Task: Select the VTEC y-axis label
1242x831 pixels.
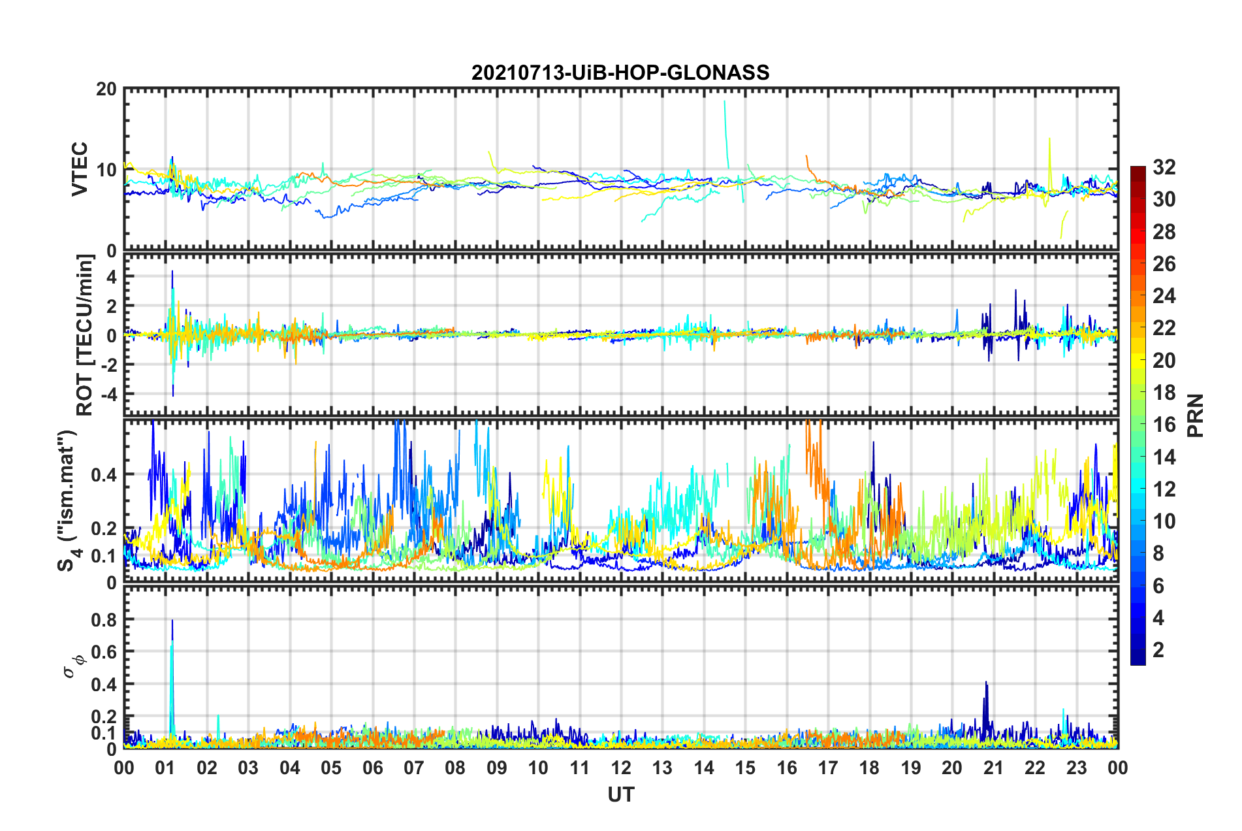Action: (80, 169)
